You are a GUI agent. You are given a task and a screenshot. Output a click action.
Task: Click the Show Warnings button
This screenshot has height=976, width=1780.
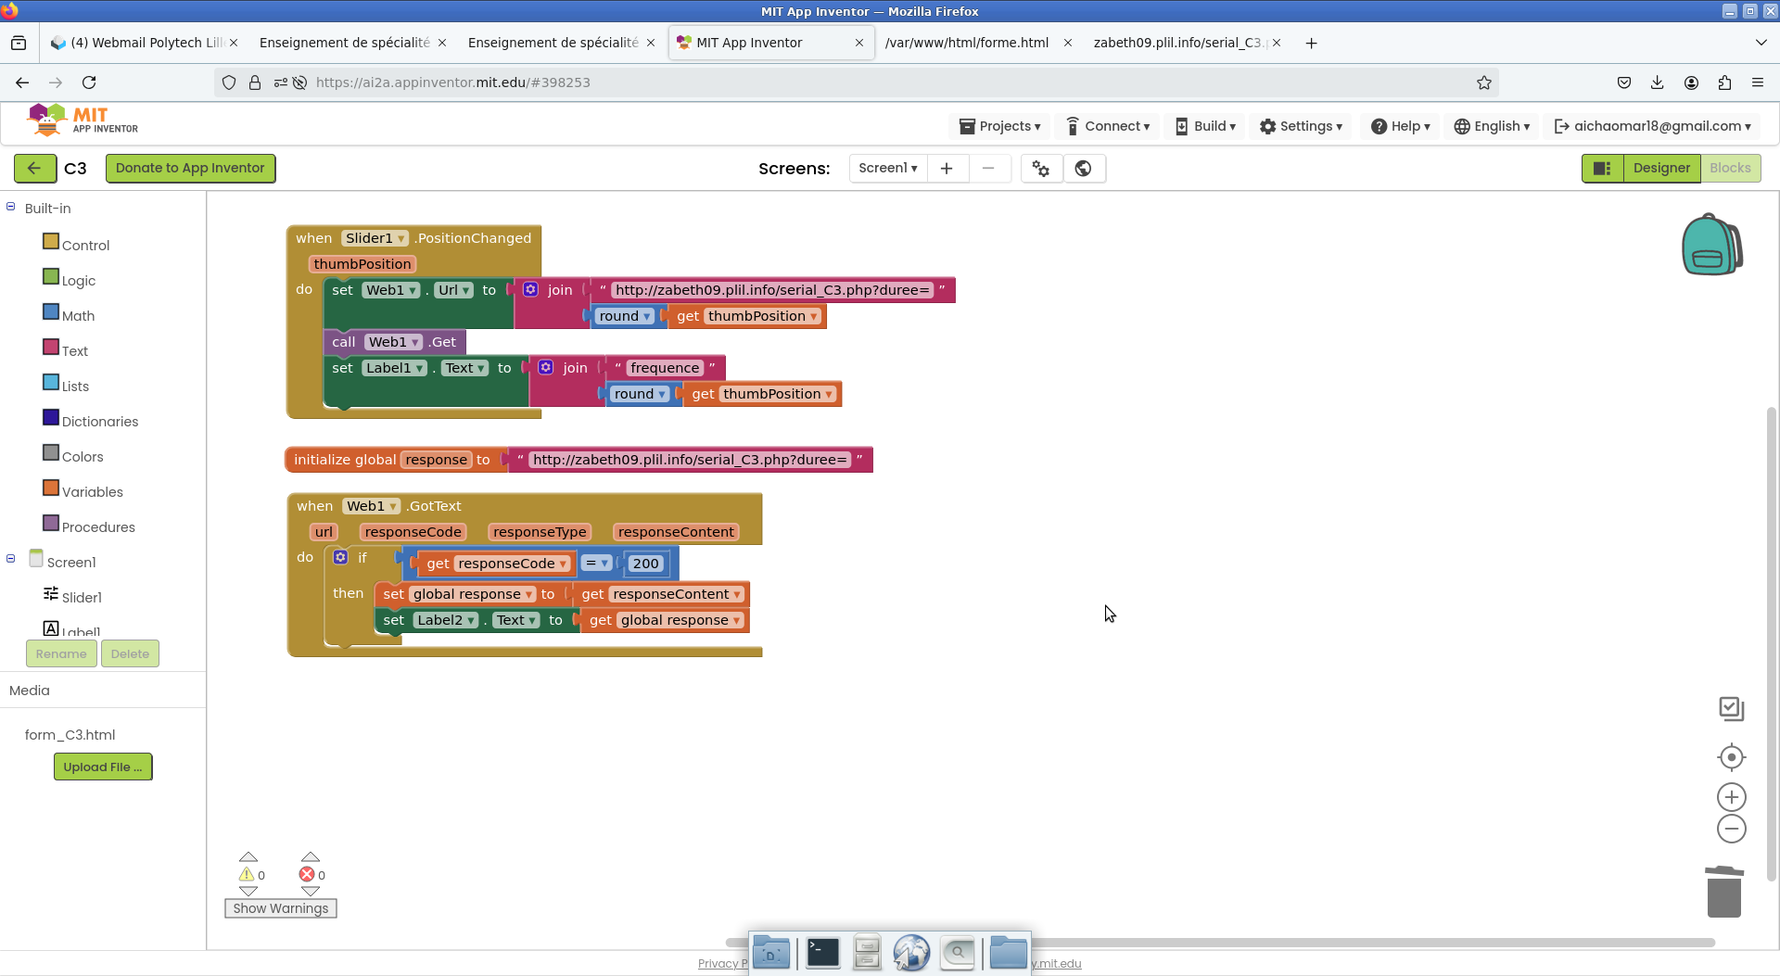point(280,908)
